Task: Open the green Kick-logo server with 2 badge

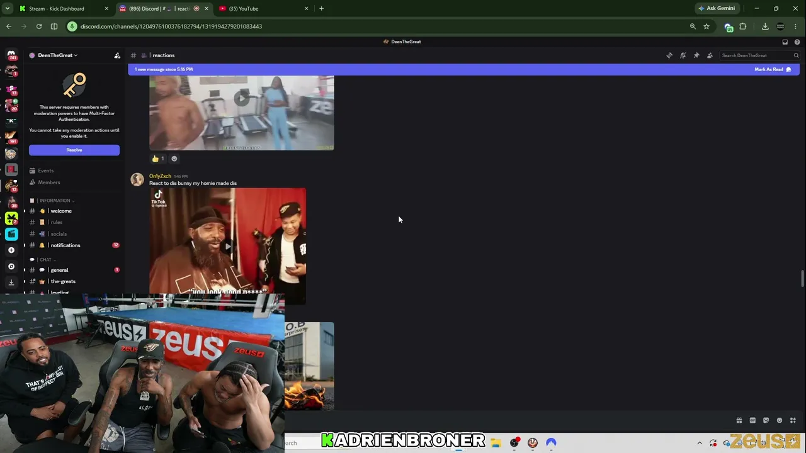Action: click(11, 218)
